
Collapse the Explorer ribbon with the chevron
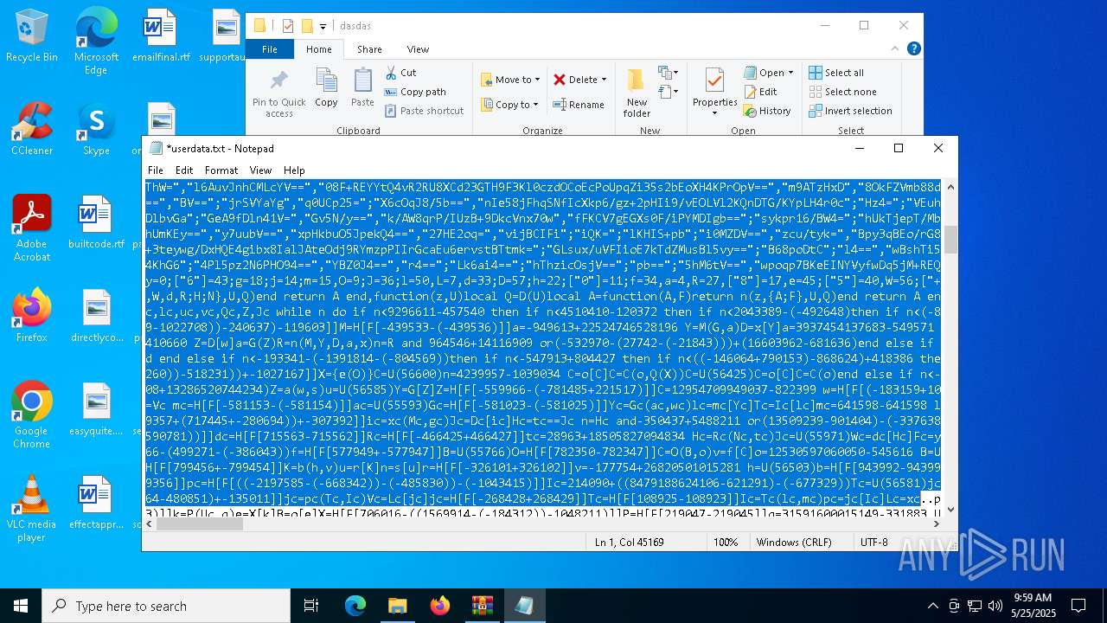[x=896, y=49]
